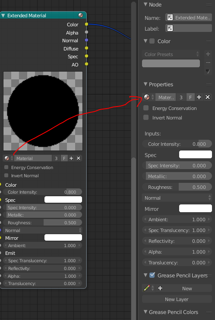Screen dimensions: 215x320
Task: Open Normal dropdown in Inputs
Action: (x=177, y=198)
